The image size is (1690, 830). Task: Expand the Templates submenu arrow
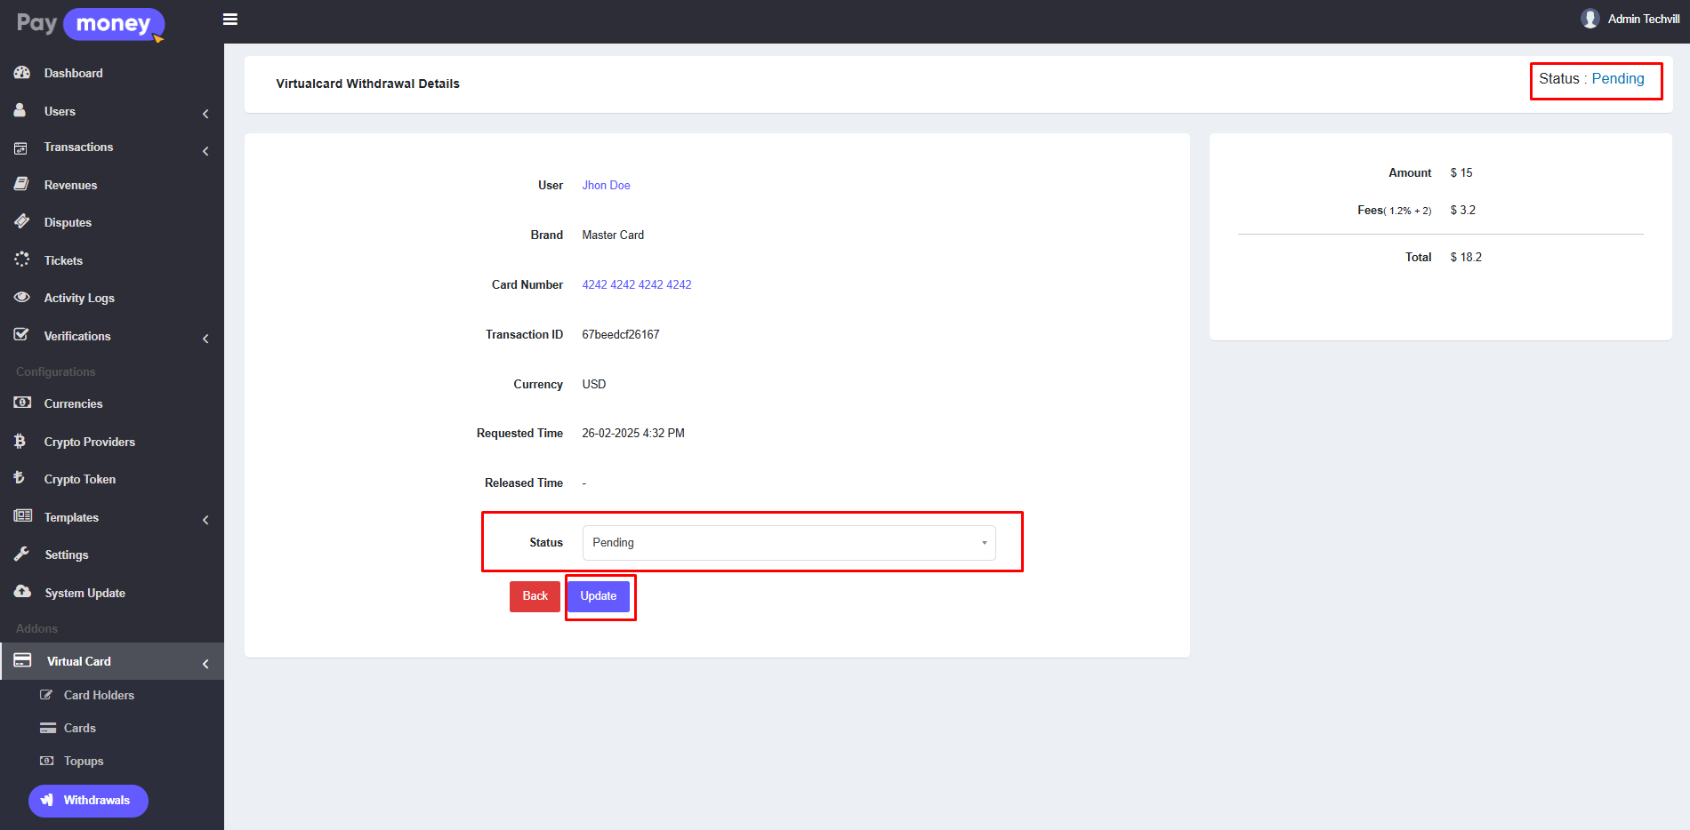pos(205,520)
